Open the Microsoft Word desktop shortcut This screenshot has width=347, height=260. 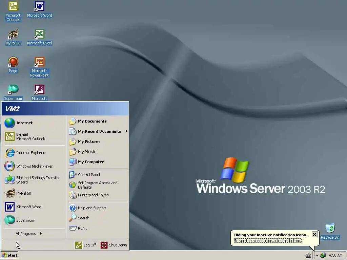39,9
